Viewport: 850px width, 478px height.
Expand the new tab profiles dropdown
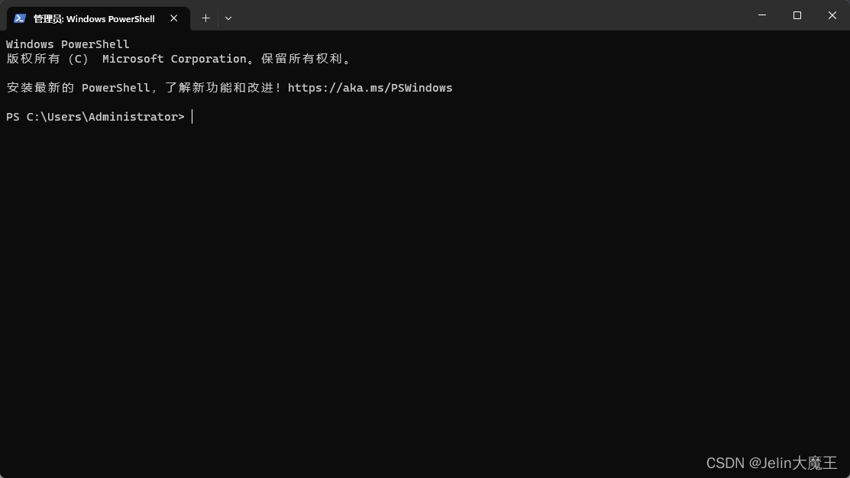[x=228, y=18]
